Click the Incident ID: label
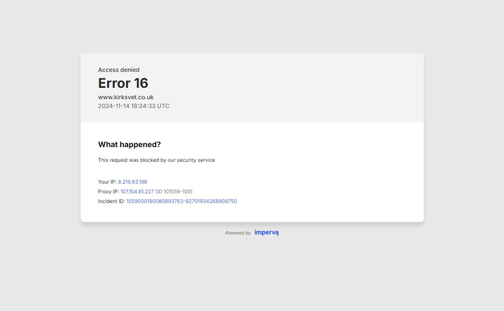The height and width of the screenshot is (311, 504). pos(111,201)
